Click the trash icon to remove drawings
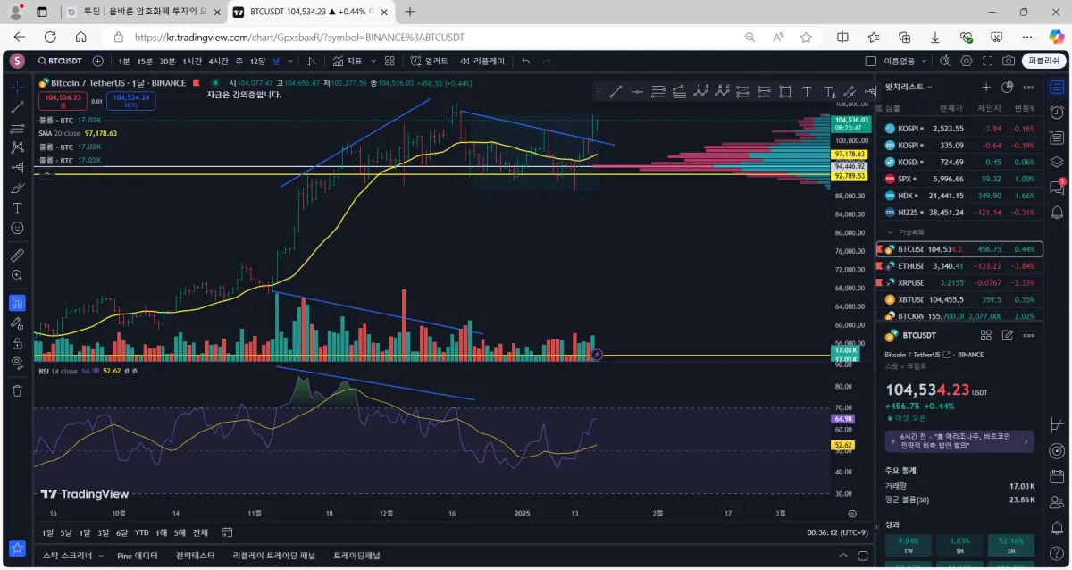This screenshot has width=1072, height=570. pos(17,390)
